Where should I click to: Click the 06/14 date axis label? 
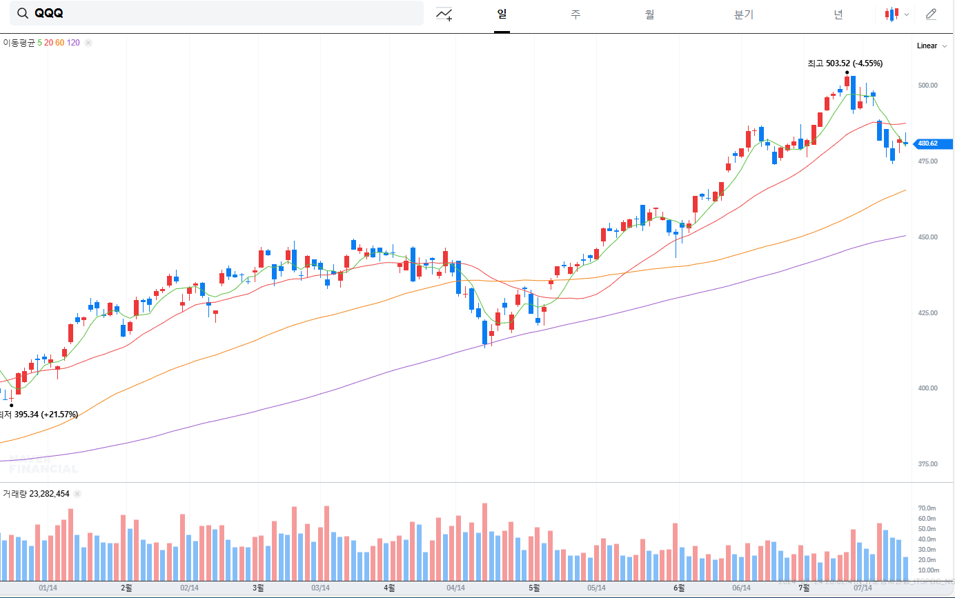741,588
